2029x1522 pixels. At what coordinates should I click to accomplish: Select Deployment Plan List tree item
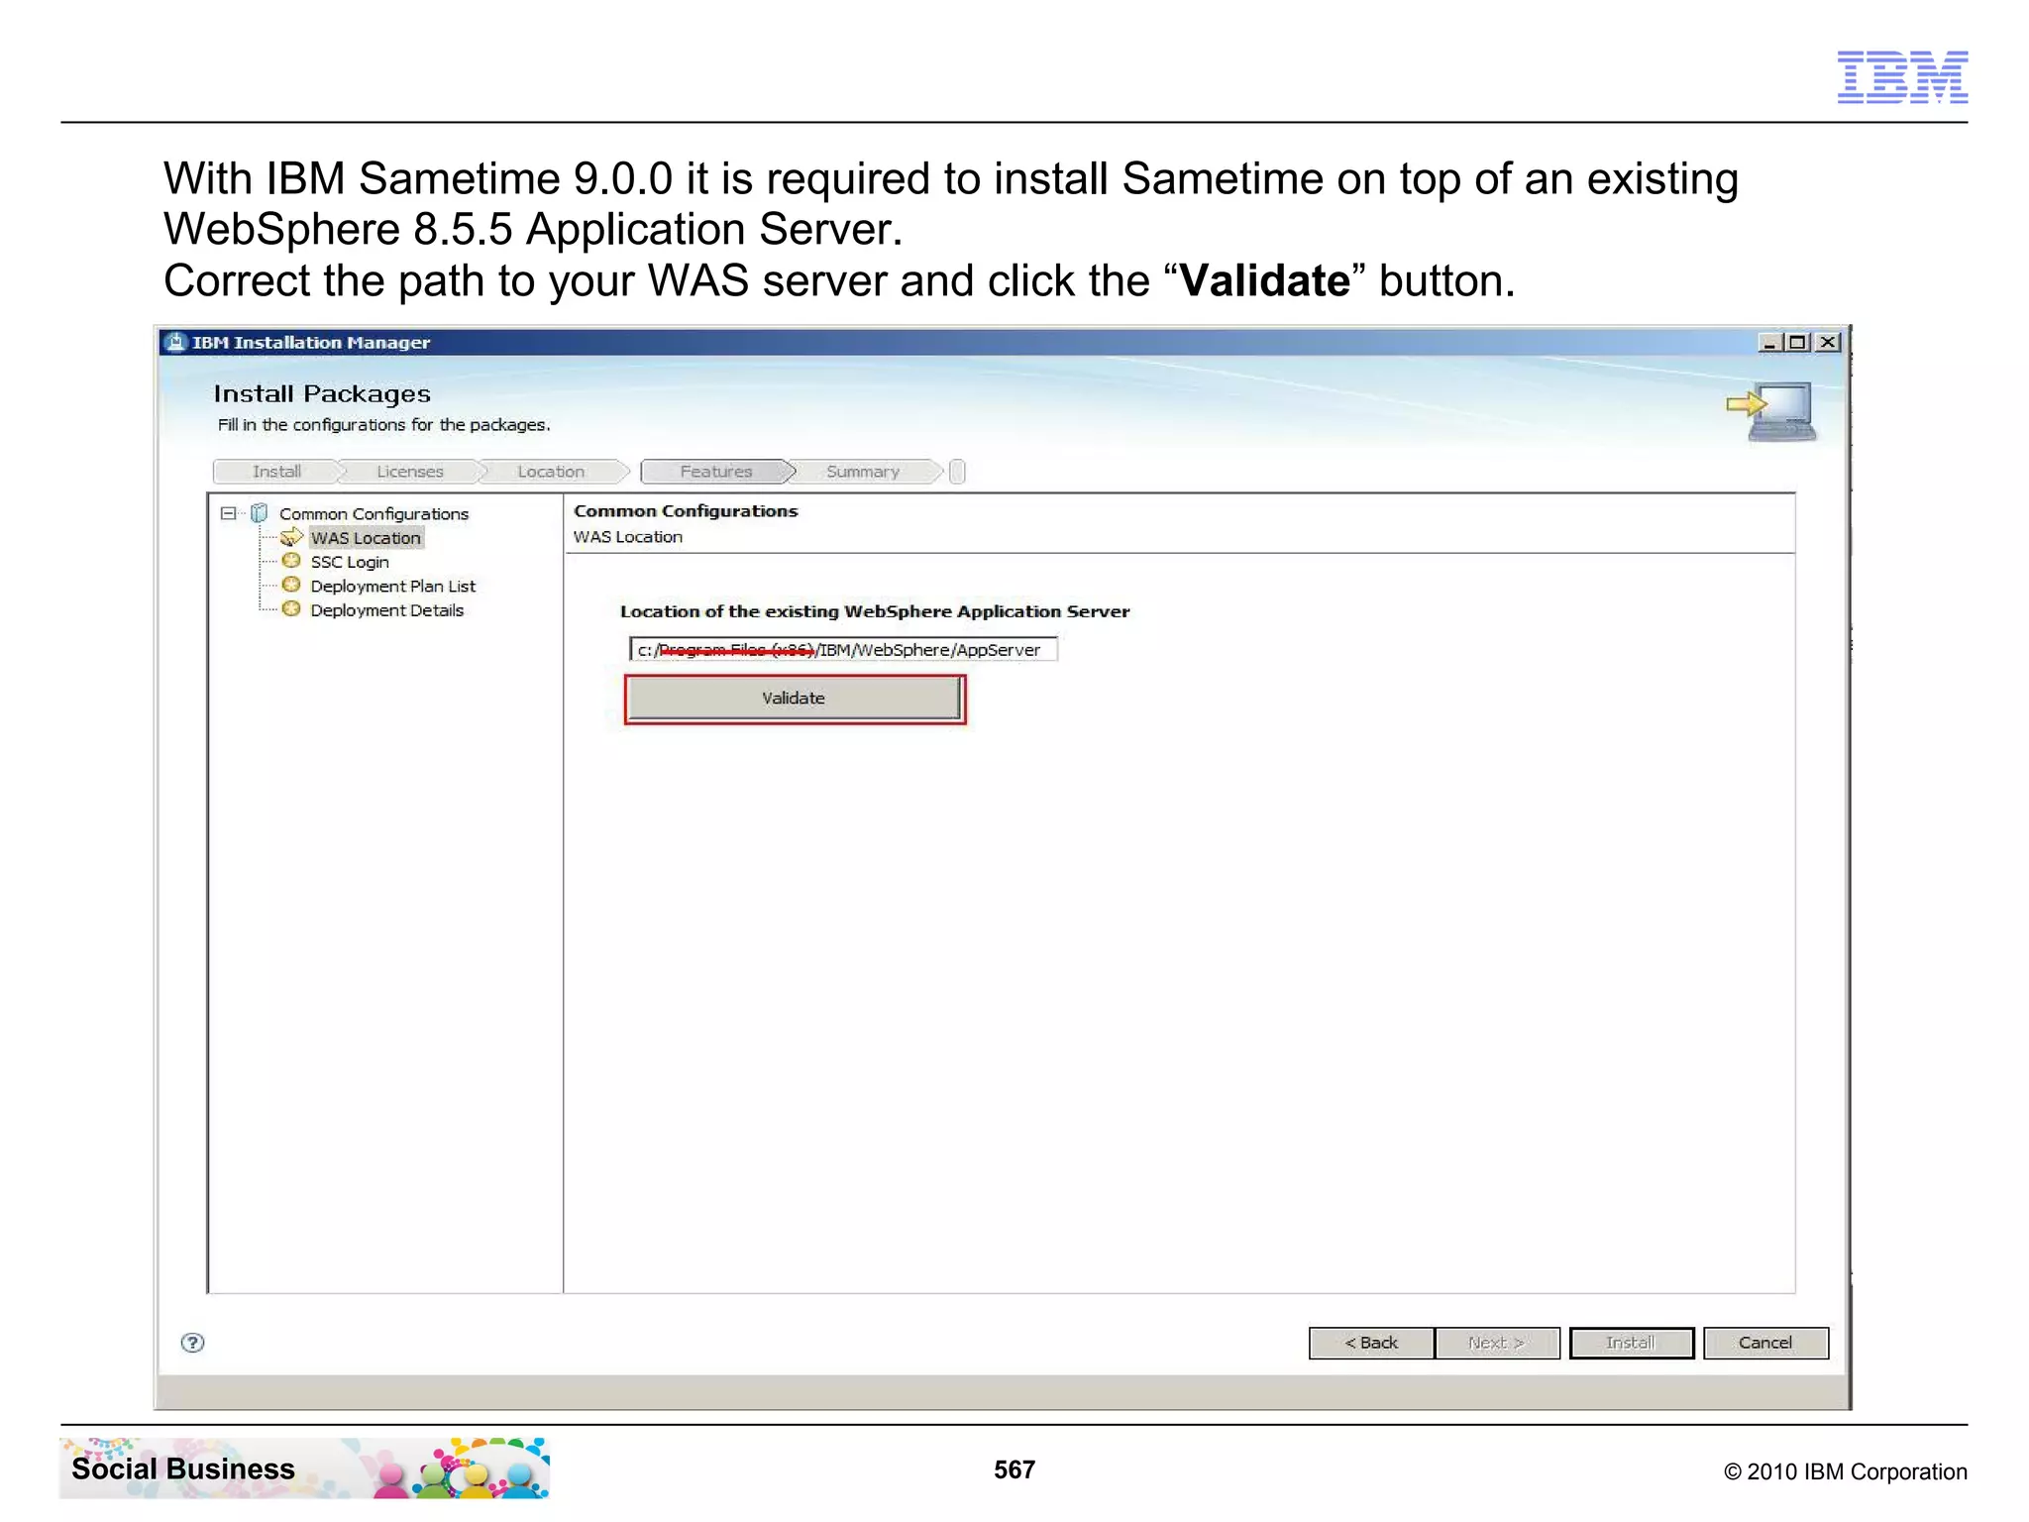pyautogui.click(x=392, y=587)
